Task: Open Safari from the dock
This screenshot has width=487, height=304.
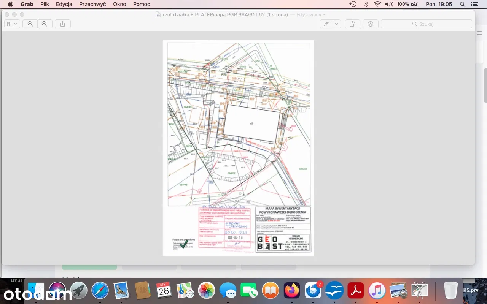Action: tap(100, 291)
